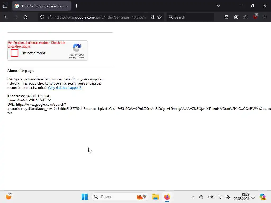Open Extensions puzzle icon
Viewport: 271px width, 203px height.
[246, 17]
